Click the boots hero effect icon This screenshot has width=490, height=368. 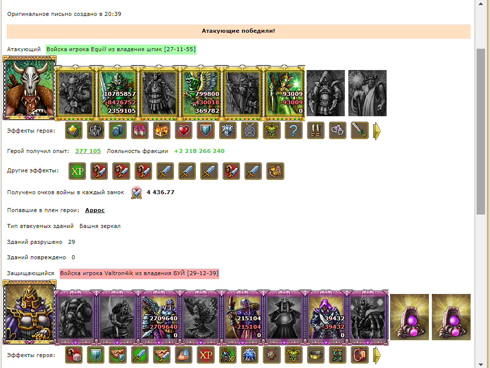pos(316,130)
